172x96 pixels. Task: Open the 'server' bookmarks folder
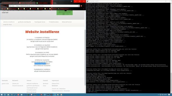click(26, 9)
